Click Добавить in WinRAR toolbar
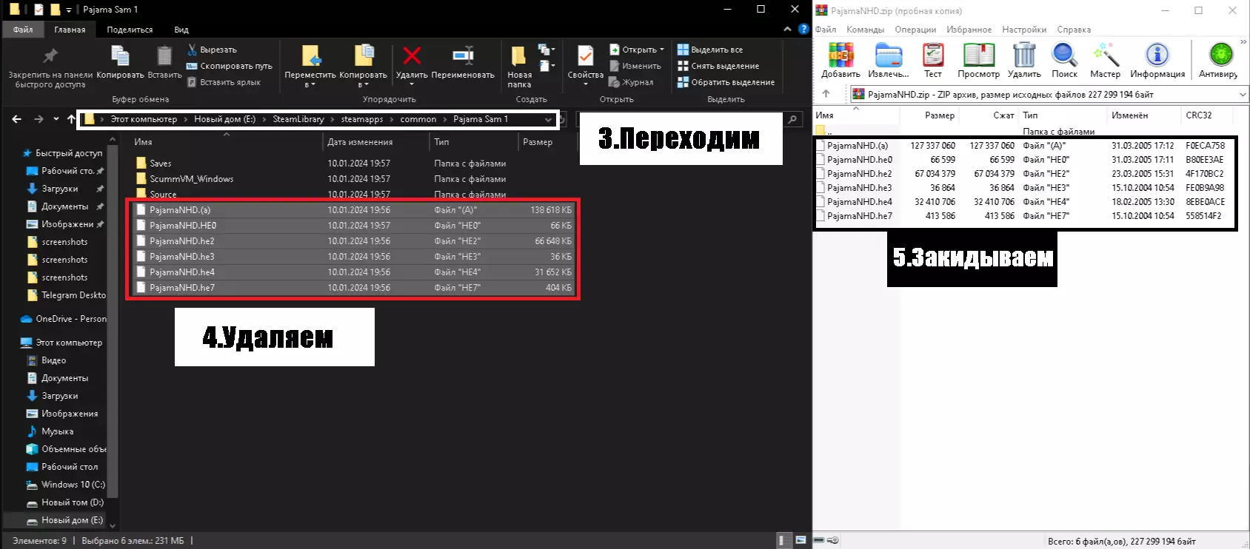1250x549 pixels. (x=840, y=61)
